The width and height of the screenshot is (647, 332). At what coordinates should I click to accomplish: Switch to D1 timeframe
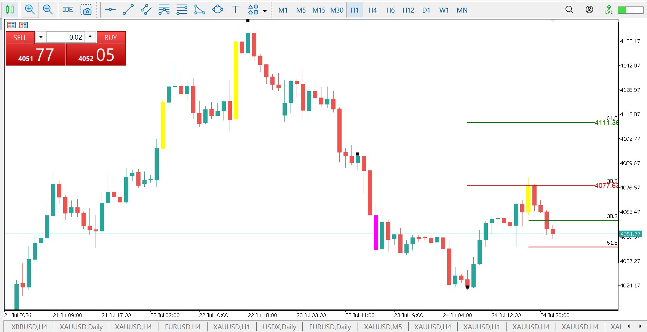426,10
